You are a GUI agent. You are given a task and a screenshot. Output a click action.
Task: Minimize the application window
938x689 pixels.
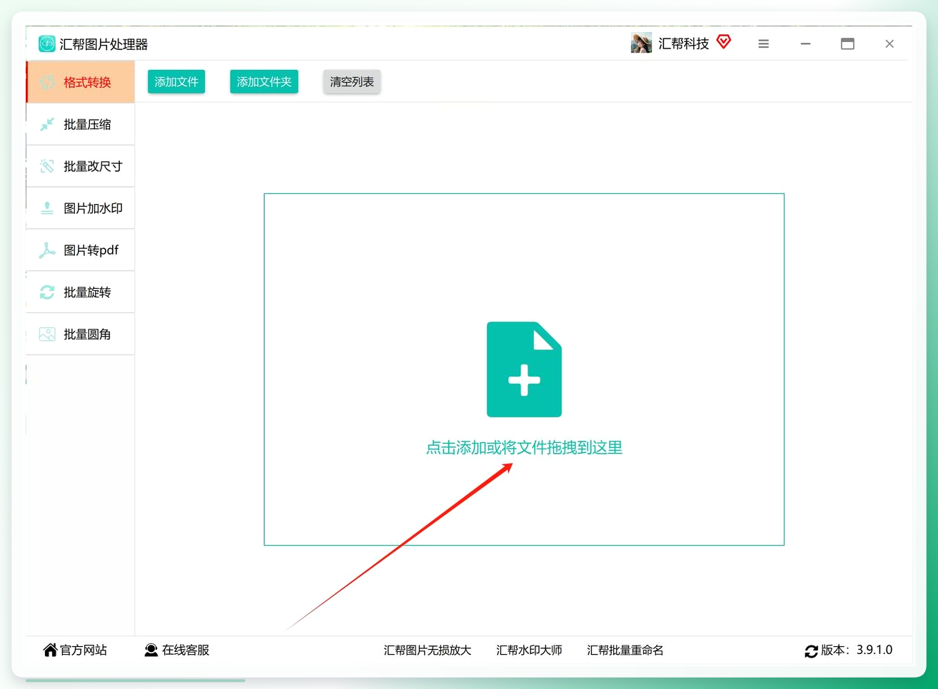tap(805, 44)
